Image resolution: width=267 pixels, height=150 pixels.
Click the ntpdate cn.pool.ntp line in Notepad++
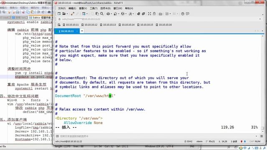34,77
